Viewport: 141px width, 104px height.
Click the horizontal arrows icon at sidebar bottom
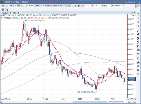[138, 74]
